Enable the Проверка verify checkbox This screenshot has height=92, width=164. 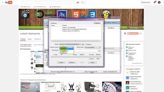coord(85,44)
